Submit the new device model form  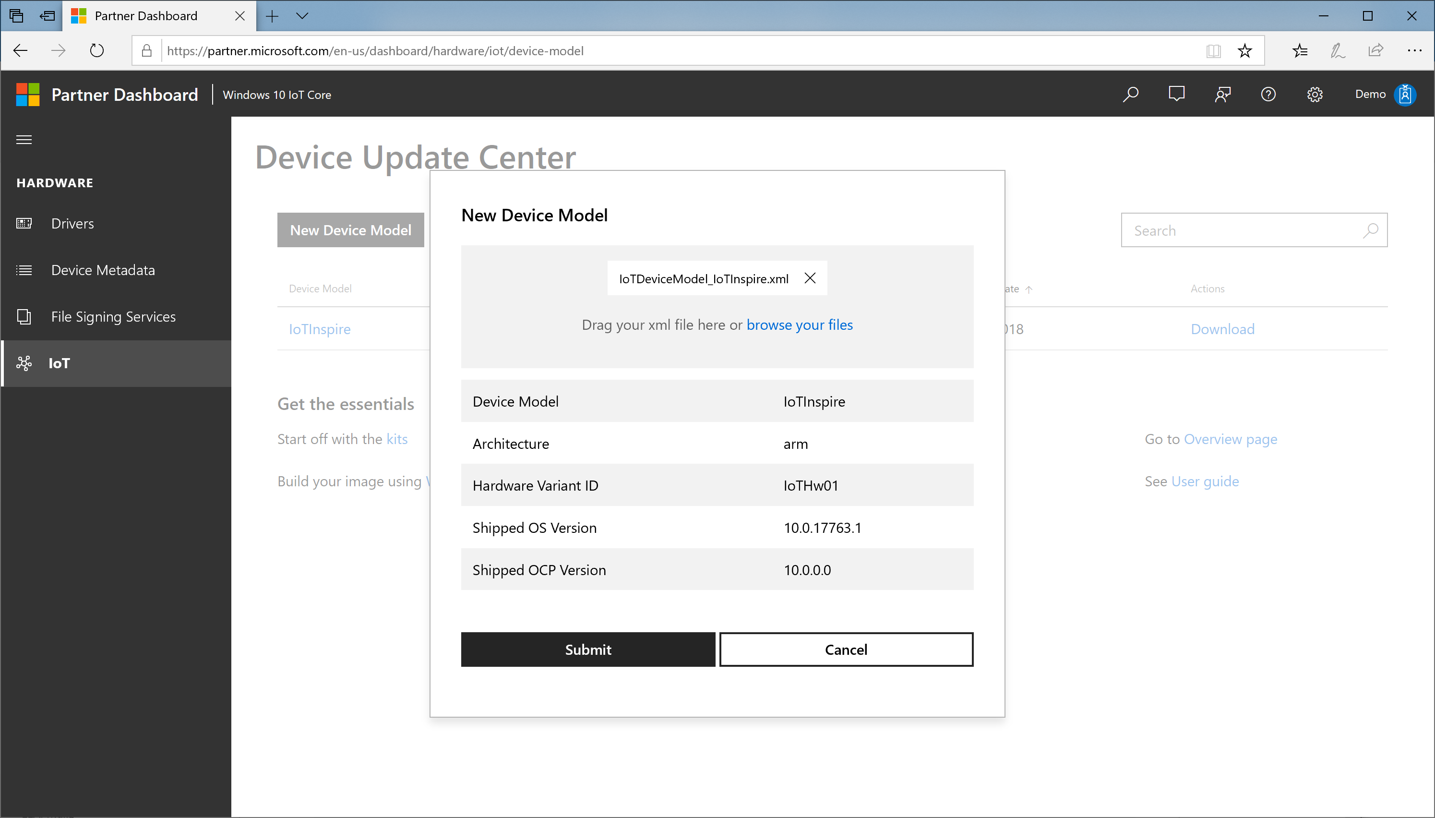pyautogui.click(x=587, y=650)
